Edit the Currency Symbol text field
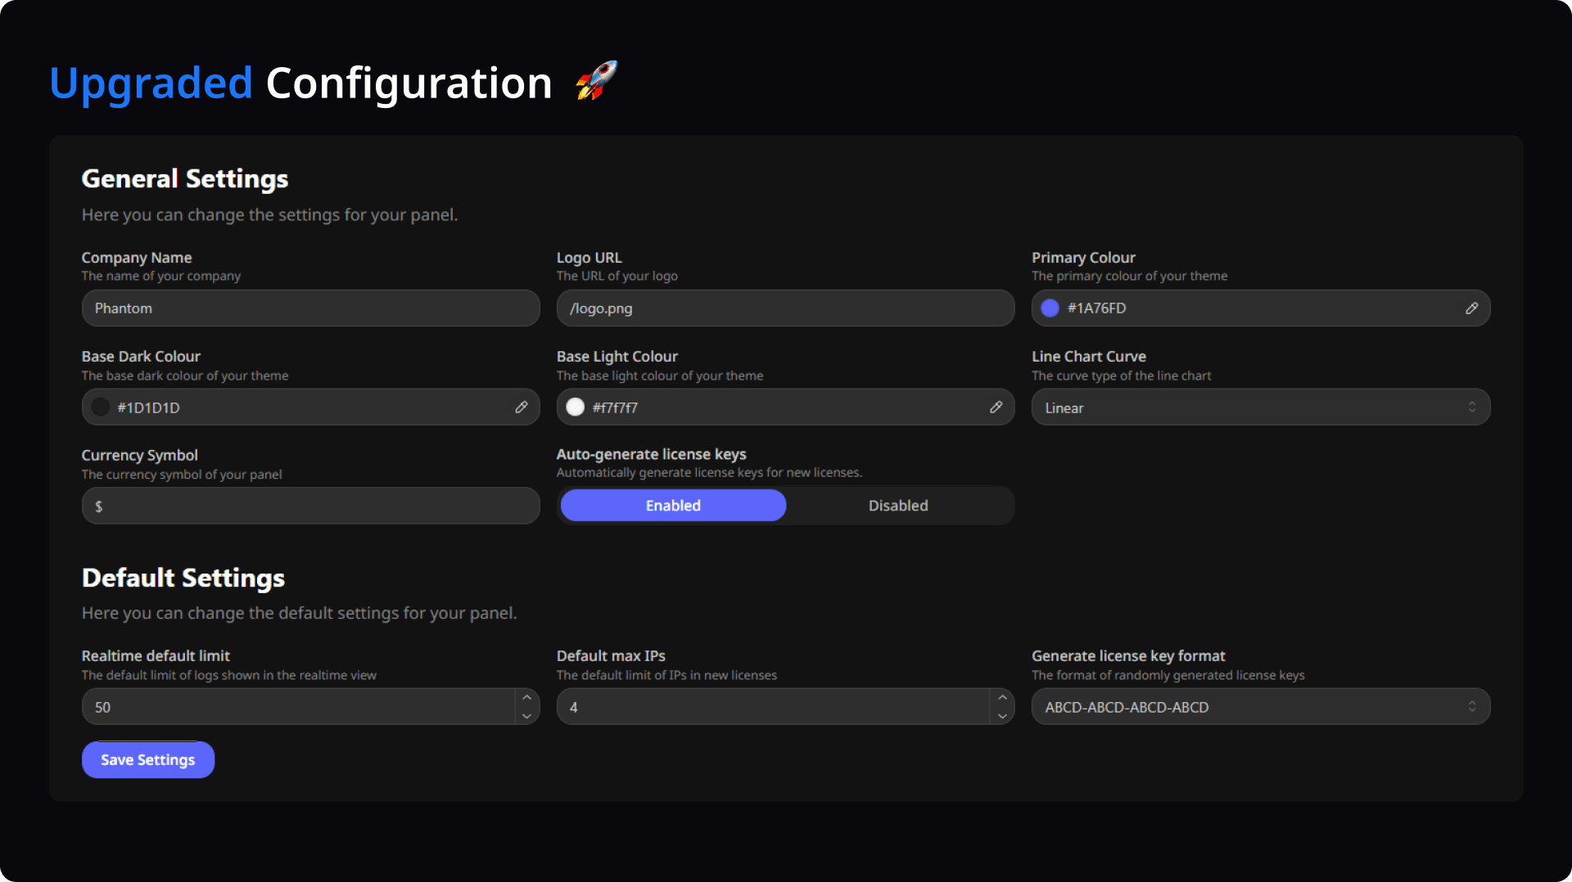1572x882 pixels. pos(310,506)
